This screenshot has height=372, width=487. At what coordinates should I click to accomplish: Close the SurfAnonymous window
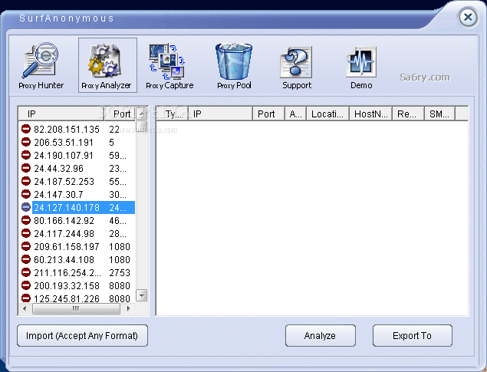pyautogui.click(x=468, y=18)
